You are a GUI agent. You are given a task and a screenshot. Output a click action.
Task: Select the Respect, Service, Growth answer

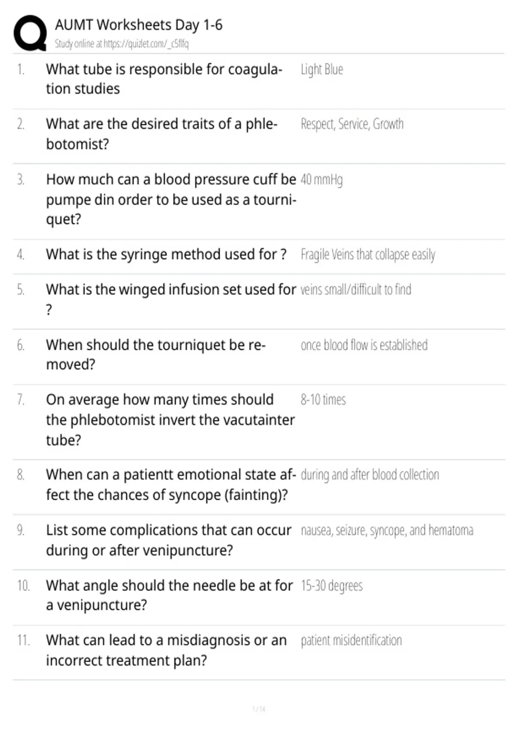coord(352,124)
